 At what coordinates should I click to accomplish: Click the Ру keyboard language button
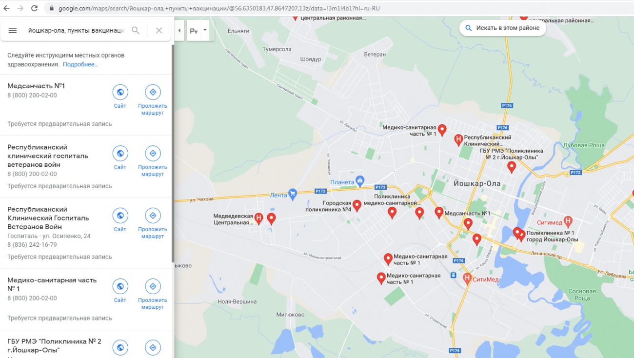(x=194, y=30)
